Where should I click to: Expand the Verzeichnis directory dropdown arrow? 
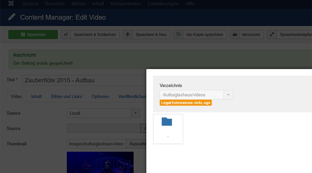228,95
